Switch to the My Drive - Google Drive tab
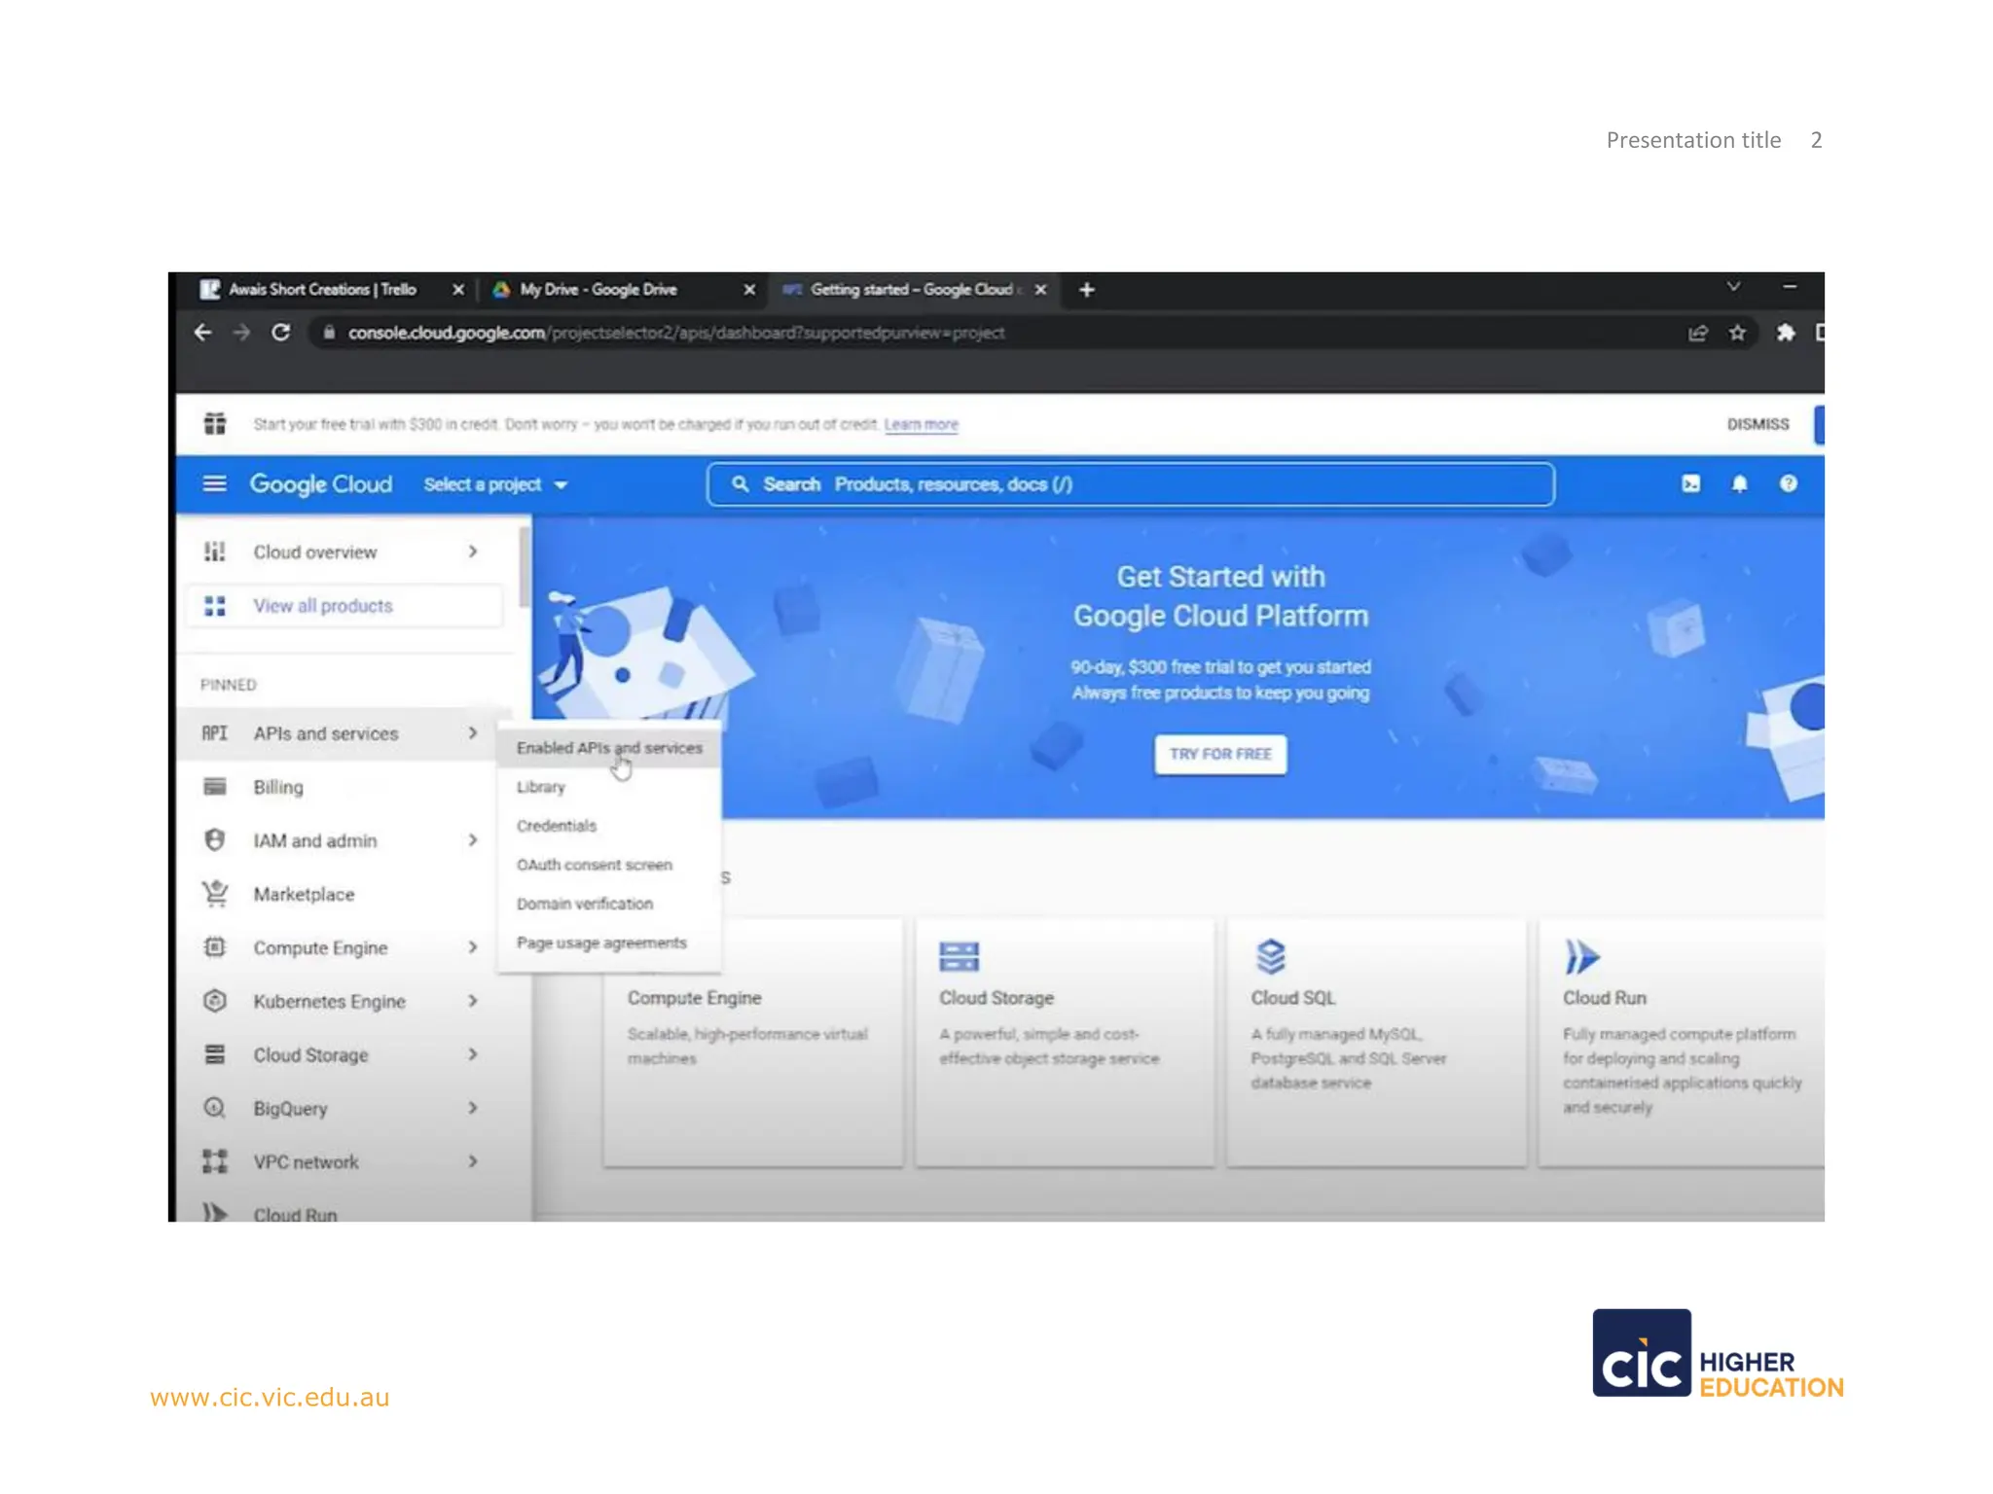The height and width of the screenshot is (1494, 1993). click(598, 290)
